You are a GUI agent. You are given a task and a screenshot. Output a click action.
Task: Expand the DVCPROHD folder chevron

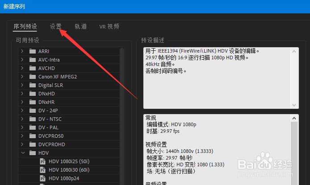click(22, 144)
